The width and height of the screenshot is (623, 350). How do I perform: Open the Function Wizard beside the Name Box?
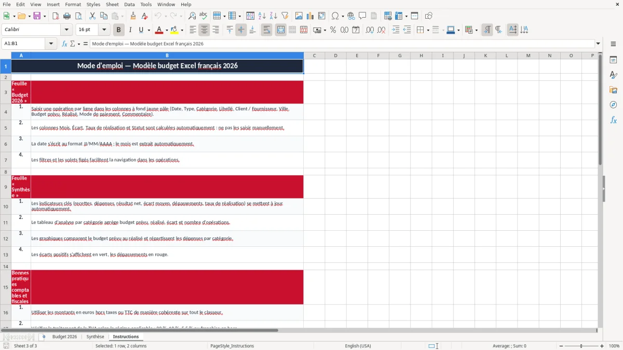[x=65, y=44]
